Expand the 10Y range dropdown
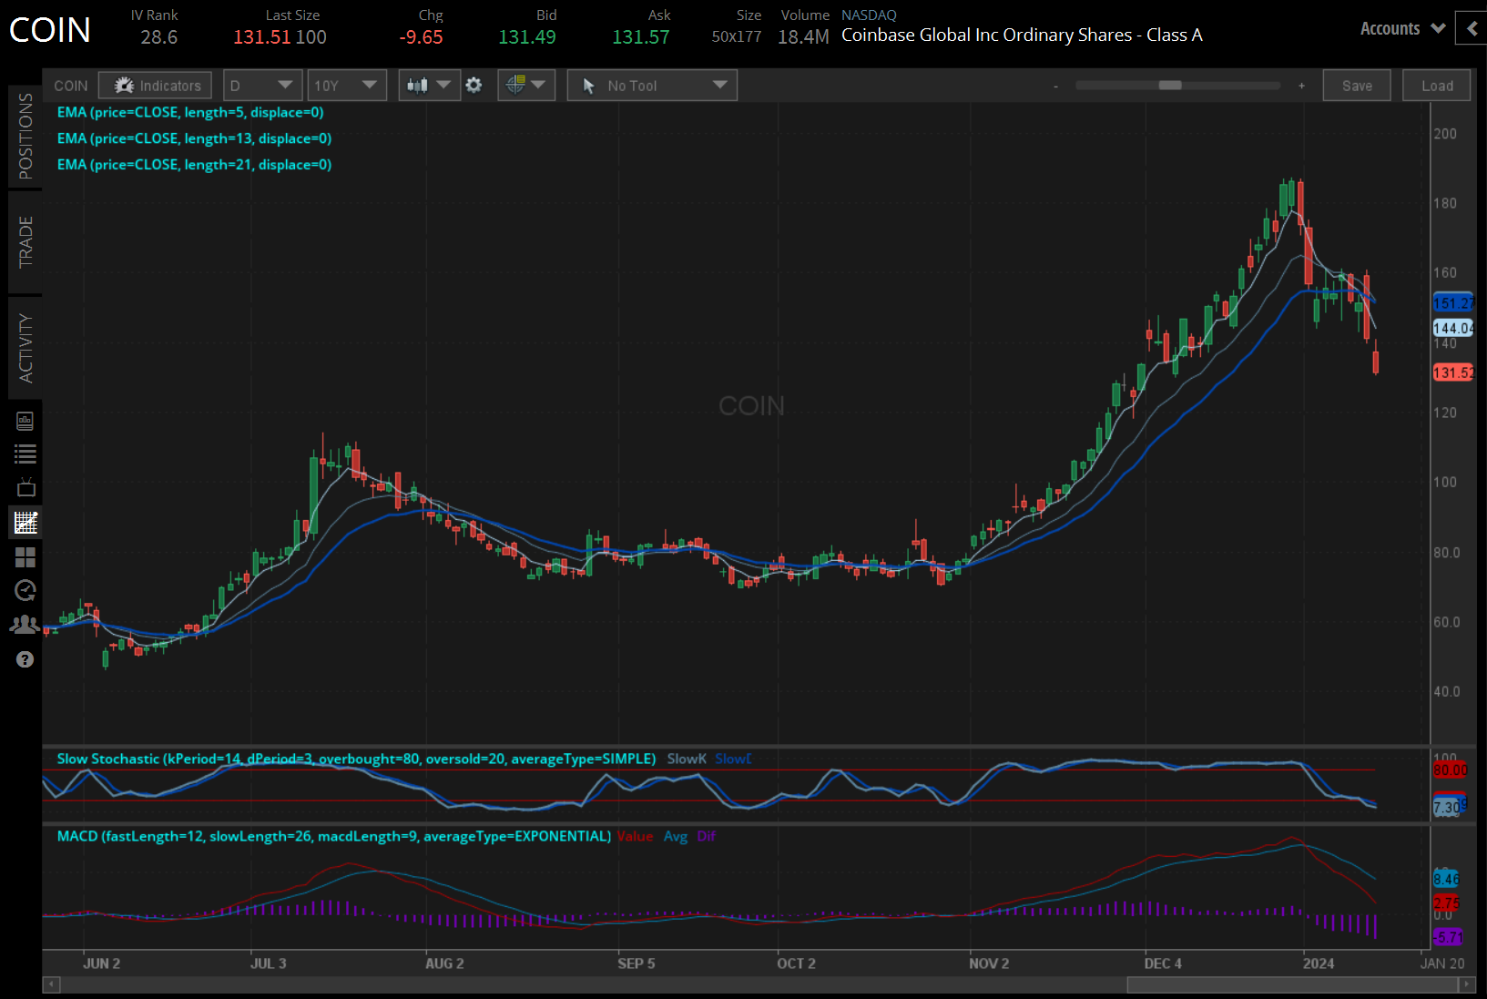 coord(346,86)
